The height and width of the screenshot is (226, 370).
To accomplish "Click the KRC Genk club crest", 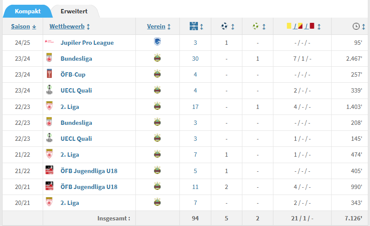I will point(157,42).
